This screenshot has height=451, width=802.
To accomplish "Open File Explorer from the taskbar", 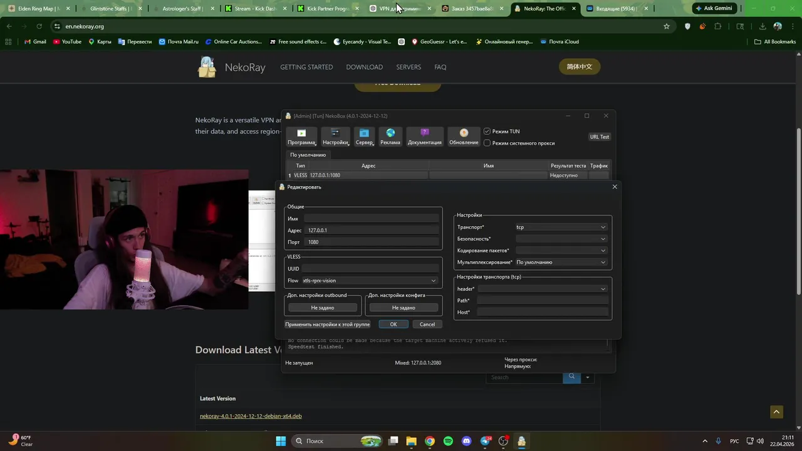I will click(411, 441).
